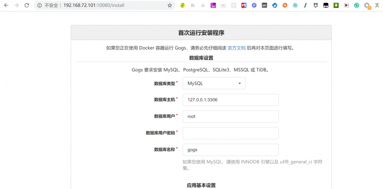Open the purple RP extension icon
Screen dimensions: 383x189
(213, 5)
